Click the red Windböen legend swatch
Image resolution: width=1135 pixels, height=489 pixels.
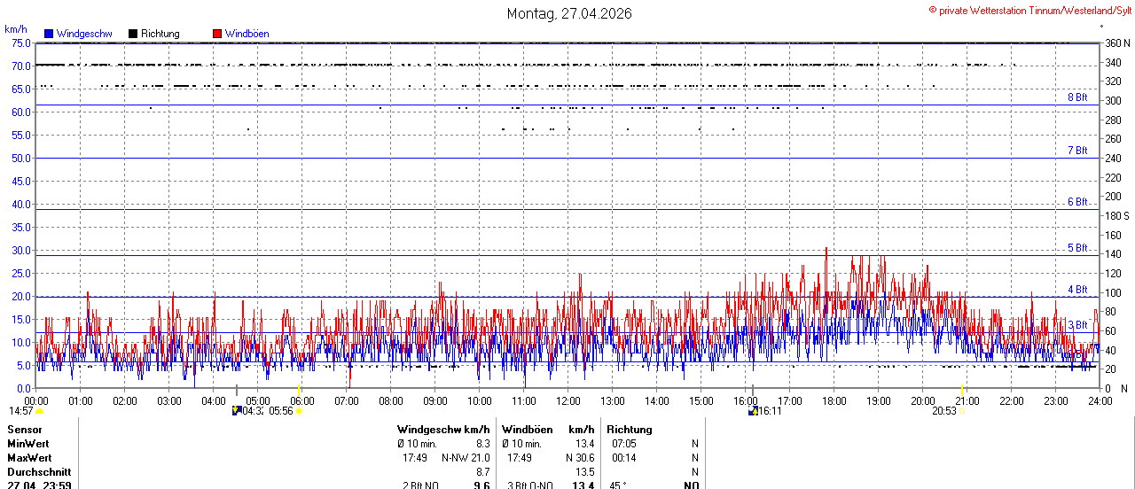(x=217, y=34)
